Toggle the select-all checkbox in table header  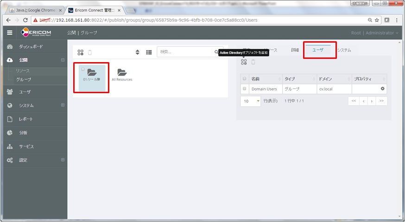coord(244,79)
